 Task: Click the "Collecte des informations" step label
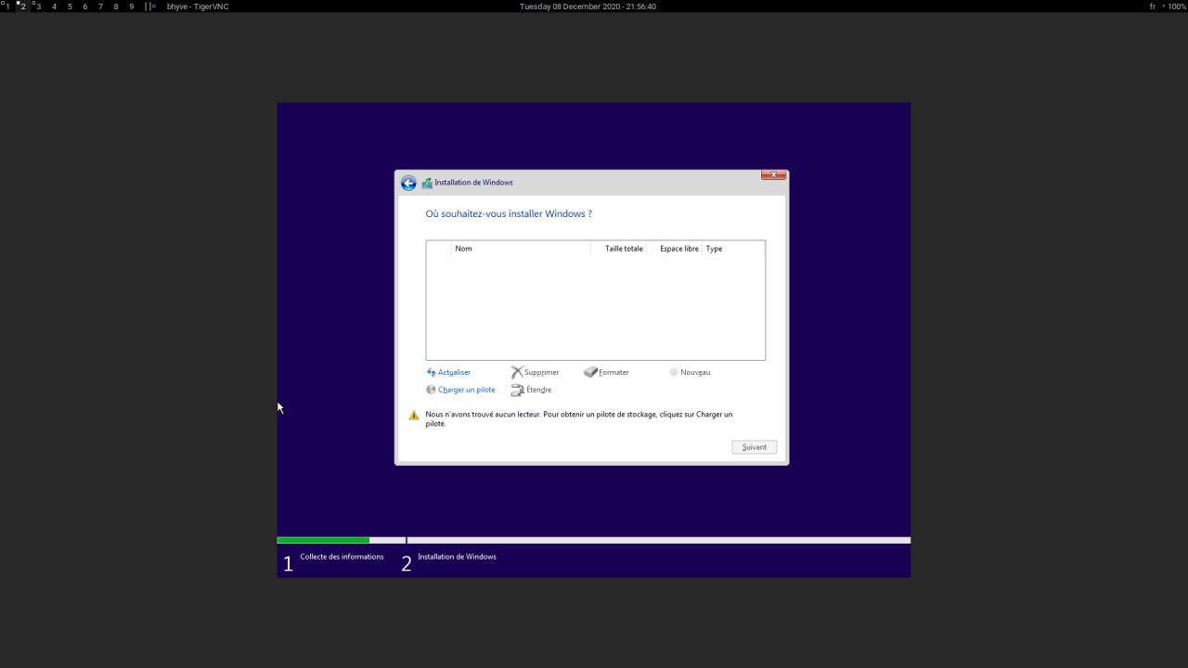(342, 557)
